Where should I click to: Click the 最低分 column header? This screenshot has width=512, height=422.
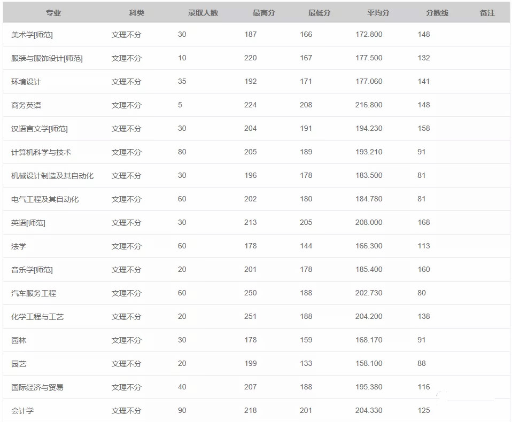(319, 13)
